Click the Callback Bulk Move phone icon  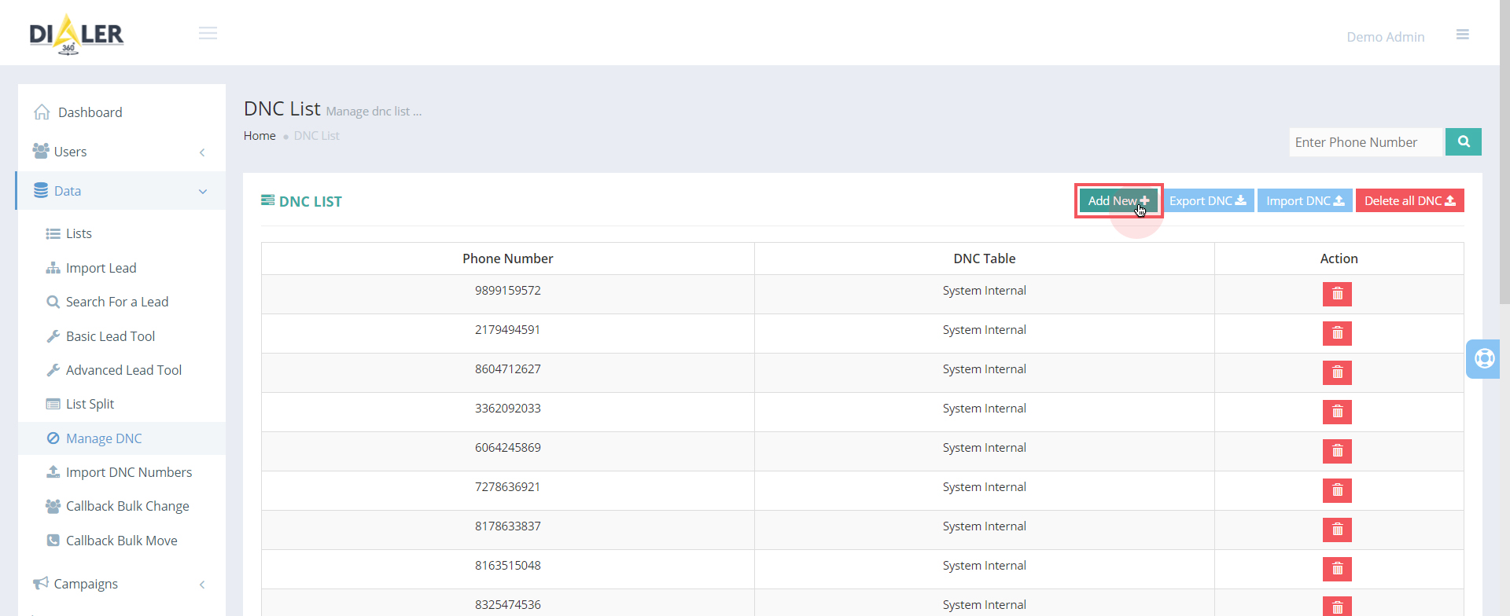[53, 541]
